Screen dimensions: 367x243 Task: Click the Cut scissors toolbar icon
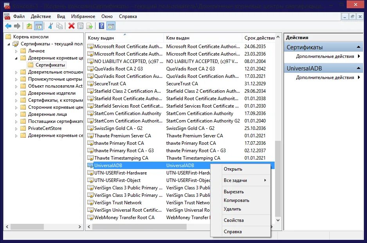[x=50, y=26]
